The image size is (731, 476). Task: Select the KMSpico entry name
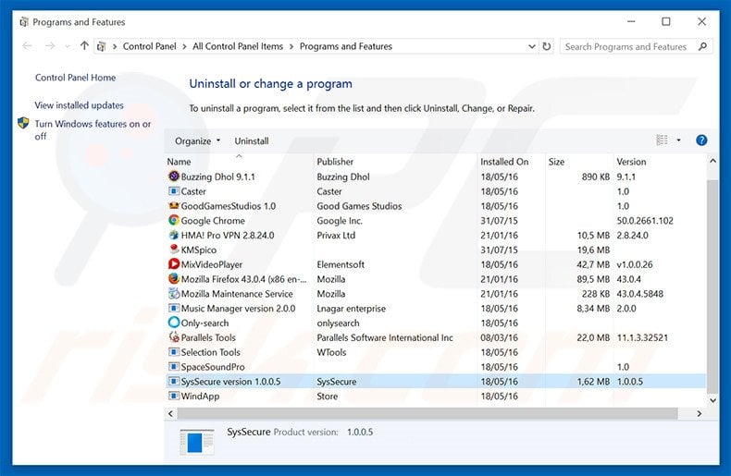[199, 250]
